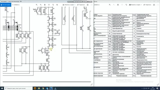Zoom out on the left circuit diagram
Screen dimensions: 160x90
40,5
